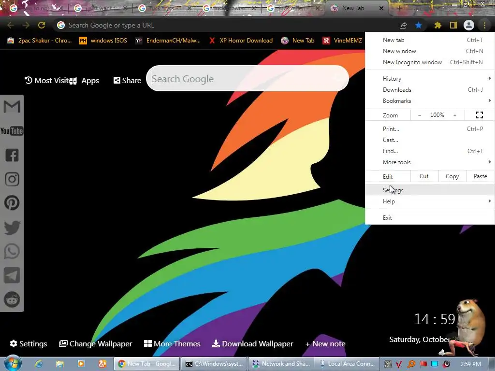Choose Exit in the Chrome menu
The image size is (495, 371).
tap(430, 218)
